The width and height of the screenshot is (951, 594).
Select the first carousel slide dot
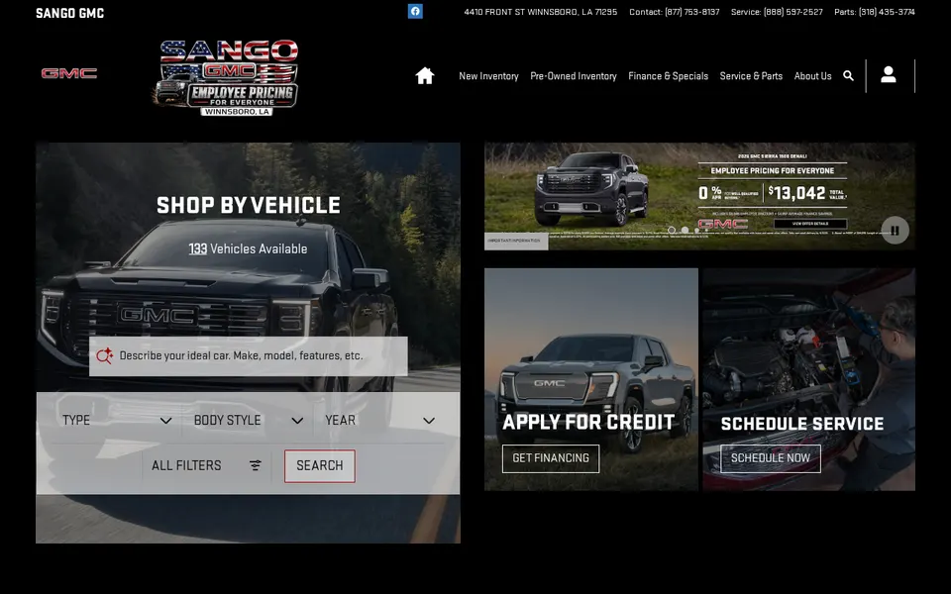(672, 231)
